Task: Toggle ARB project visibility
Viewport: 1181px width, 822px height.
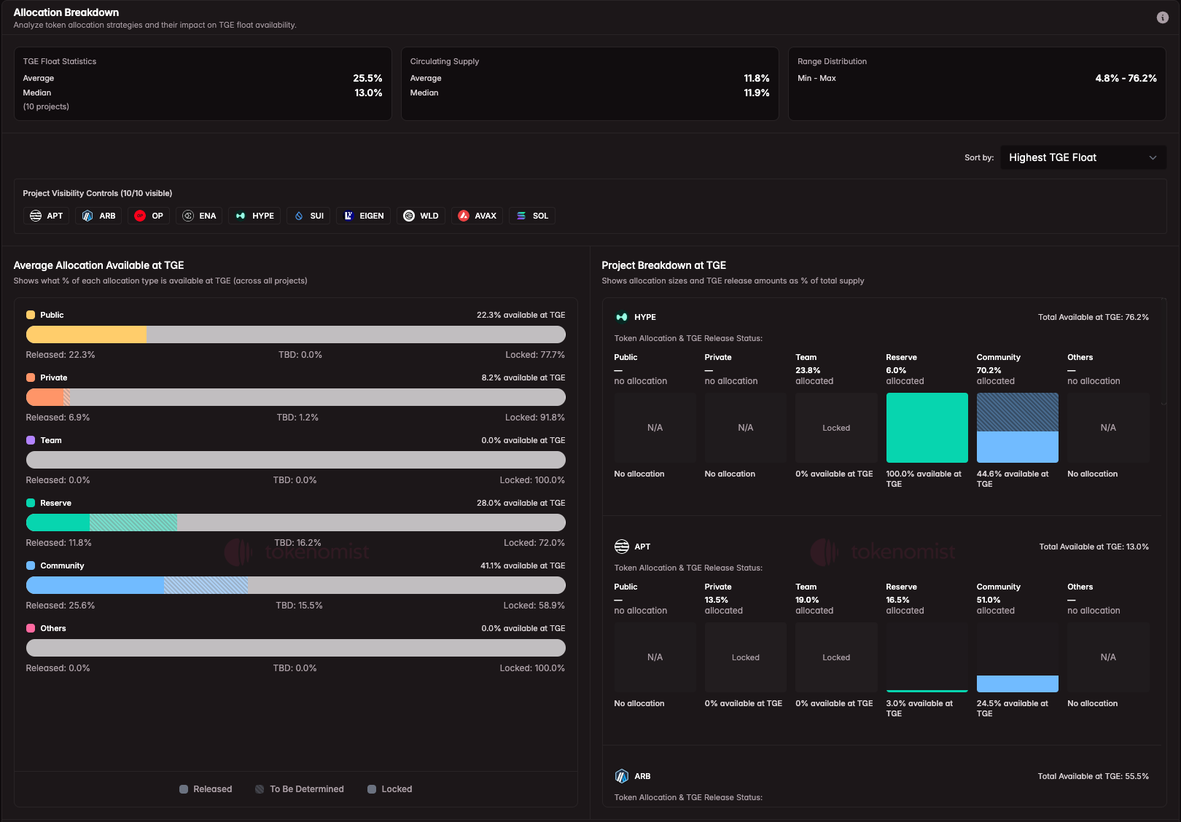Action: (98, 216)
